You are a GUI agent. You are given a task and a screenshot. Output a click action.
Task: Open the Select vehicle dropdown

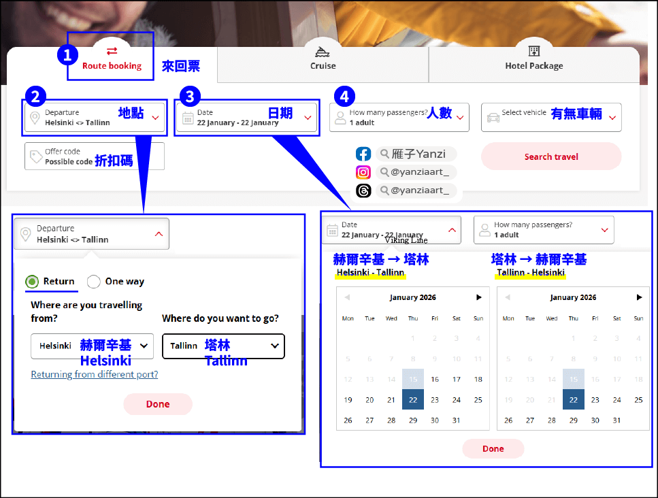pyautogui.click(x=551, y=118)
